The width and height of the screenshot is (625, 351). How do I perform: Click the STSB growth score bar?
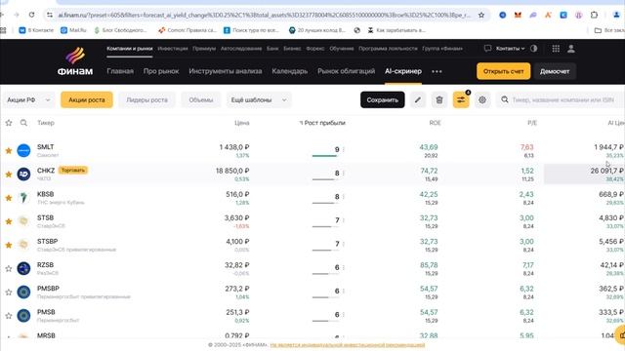(325, 226)
